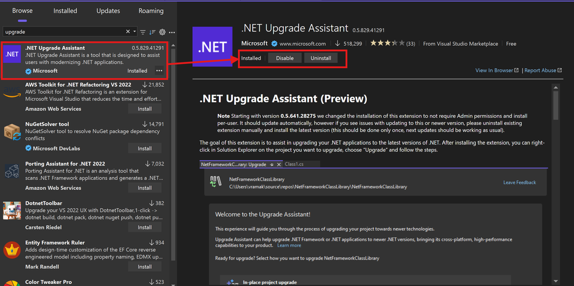Image resolution: width=574 pixels, height=286 pixels.
Task: Select the NetFrameworkC...rary: Upgrade document tab
Action: pyautogui.click(x=234, y=164)
